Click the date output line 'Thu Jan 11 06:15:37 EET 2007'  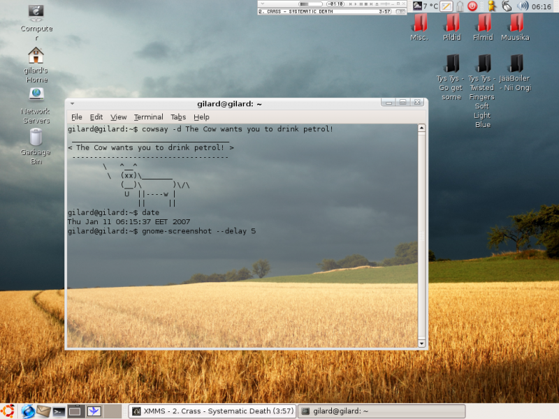(x=129, y=221)
